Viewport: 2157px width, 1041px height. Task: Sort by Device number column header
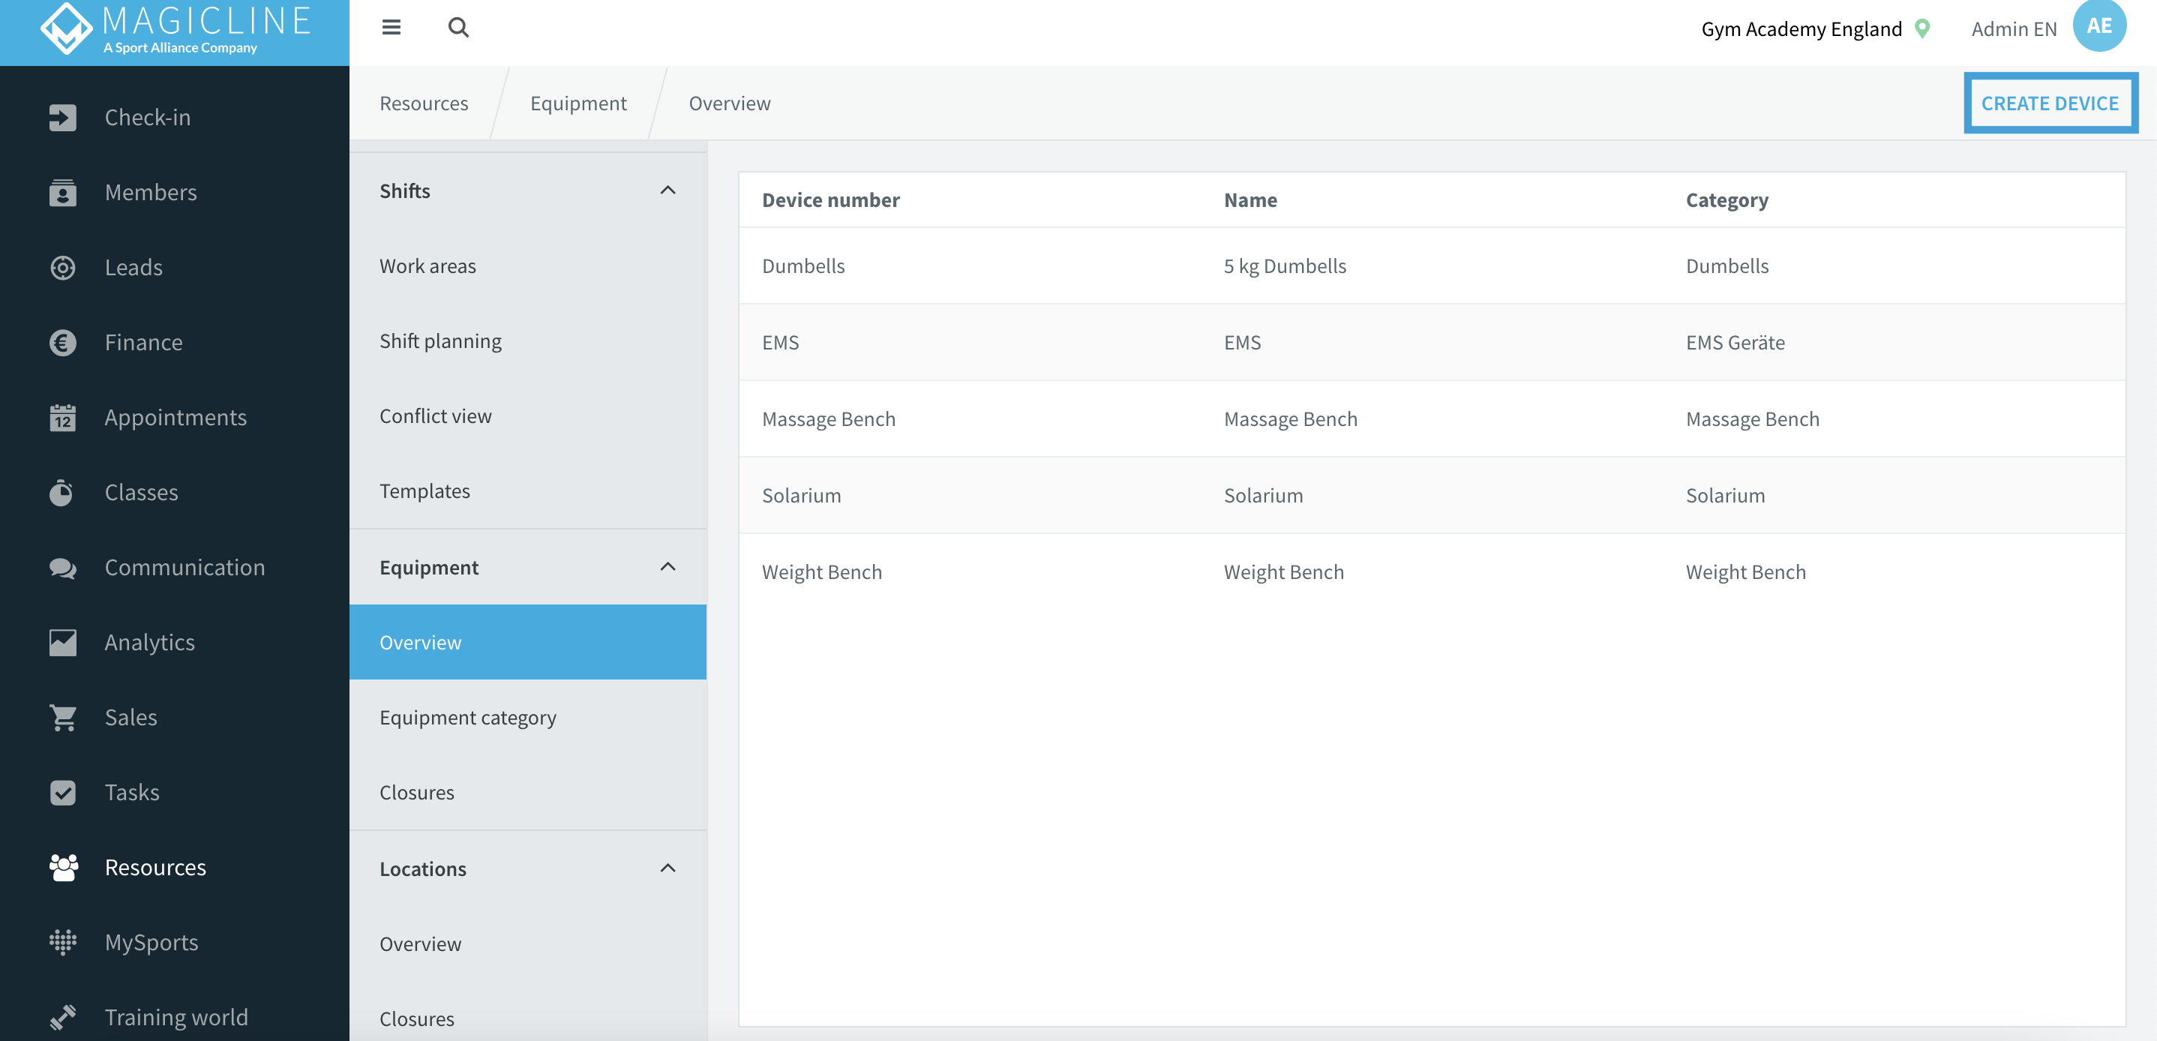[831, 200]
